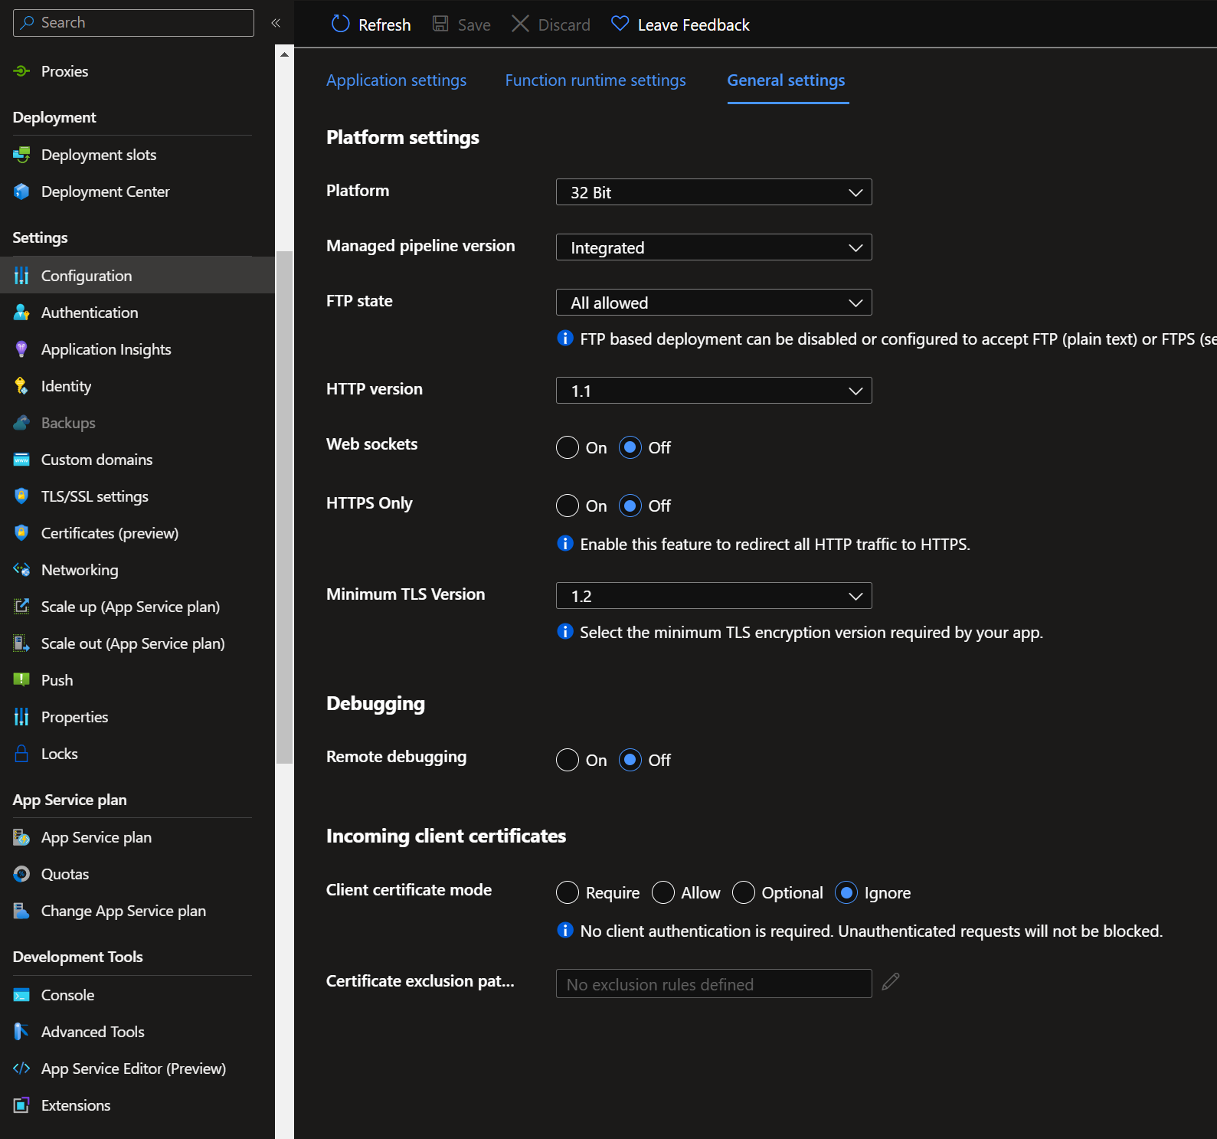Click the FTP state info icon
The image size is (1217, 1139).
(x=565, y=338)
